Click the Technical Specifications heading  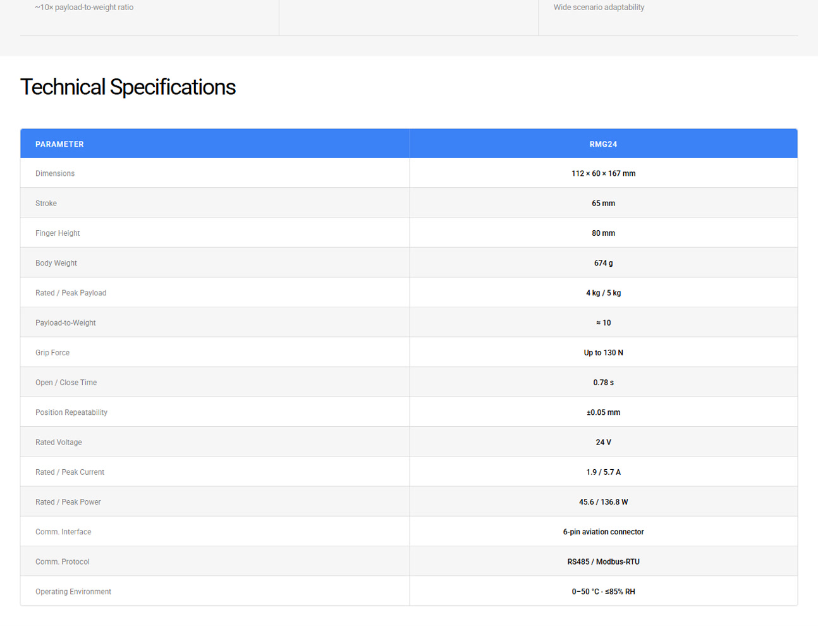(x=128, y=87)
